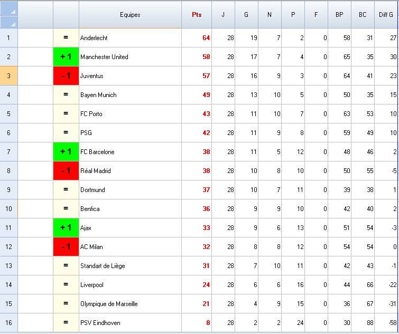Click the BP column header
The height and width of the screenshot is (334, 399).
coord(339,15)
